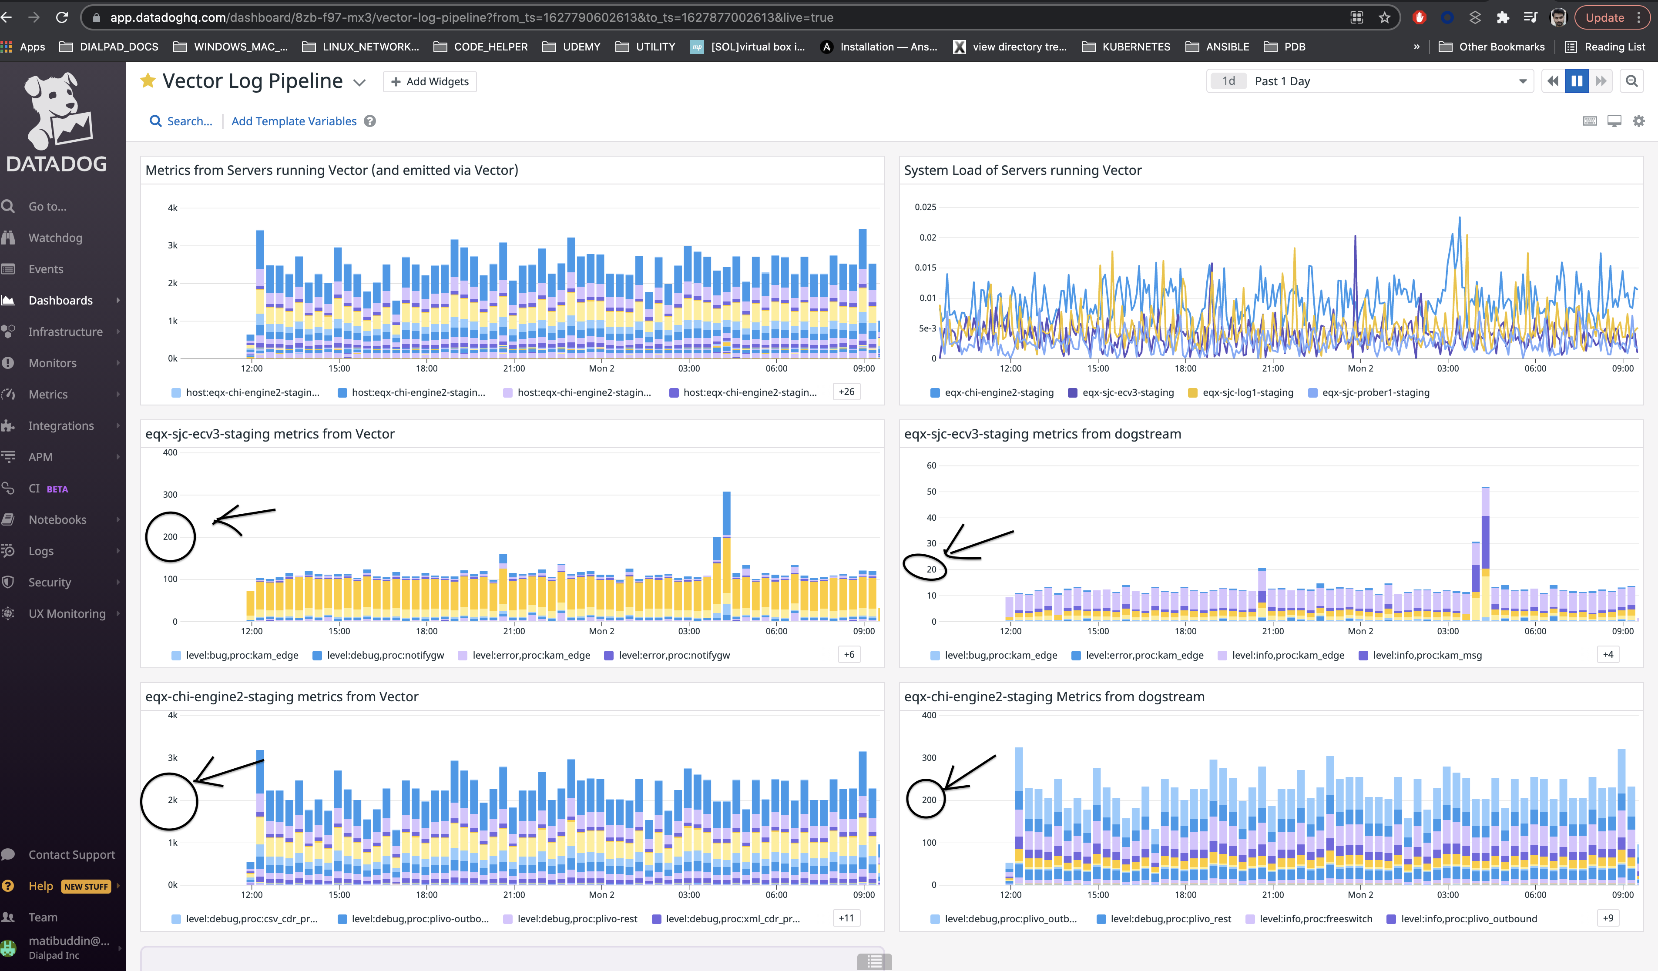Click the yellow swatch for eqx-sjc-log1-staging
Screen dimensions: 1658x971
click(x=1193, y=392)
